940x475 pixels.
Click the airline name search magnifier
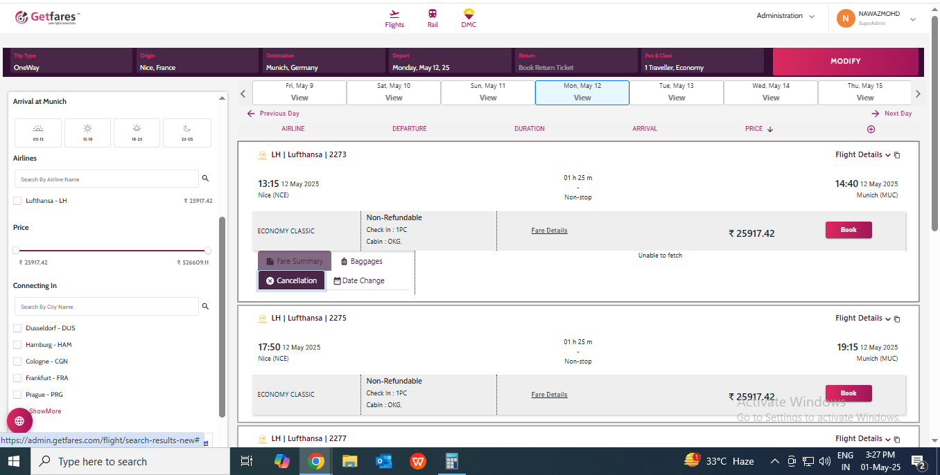click(x=205, y=179)
